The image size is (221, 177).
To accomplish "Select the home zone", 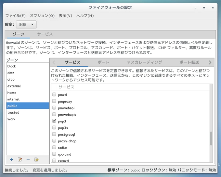I will pos(28,93).
